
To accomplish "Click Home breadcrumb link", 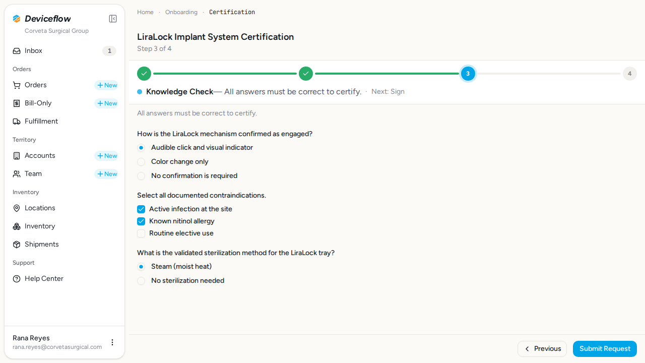I will (x=145, y=12).
